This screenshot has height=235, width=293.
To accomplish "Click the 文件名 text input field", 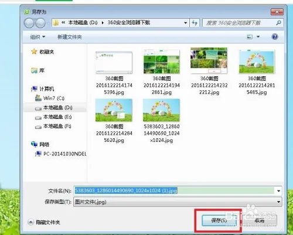I will tap(174, 190).
